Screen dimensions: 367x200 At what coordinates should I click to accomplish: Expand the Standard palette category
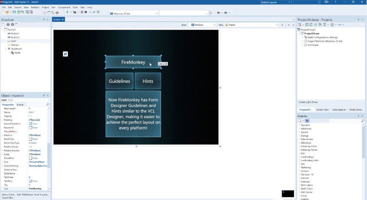300,125
